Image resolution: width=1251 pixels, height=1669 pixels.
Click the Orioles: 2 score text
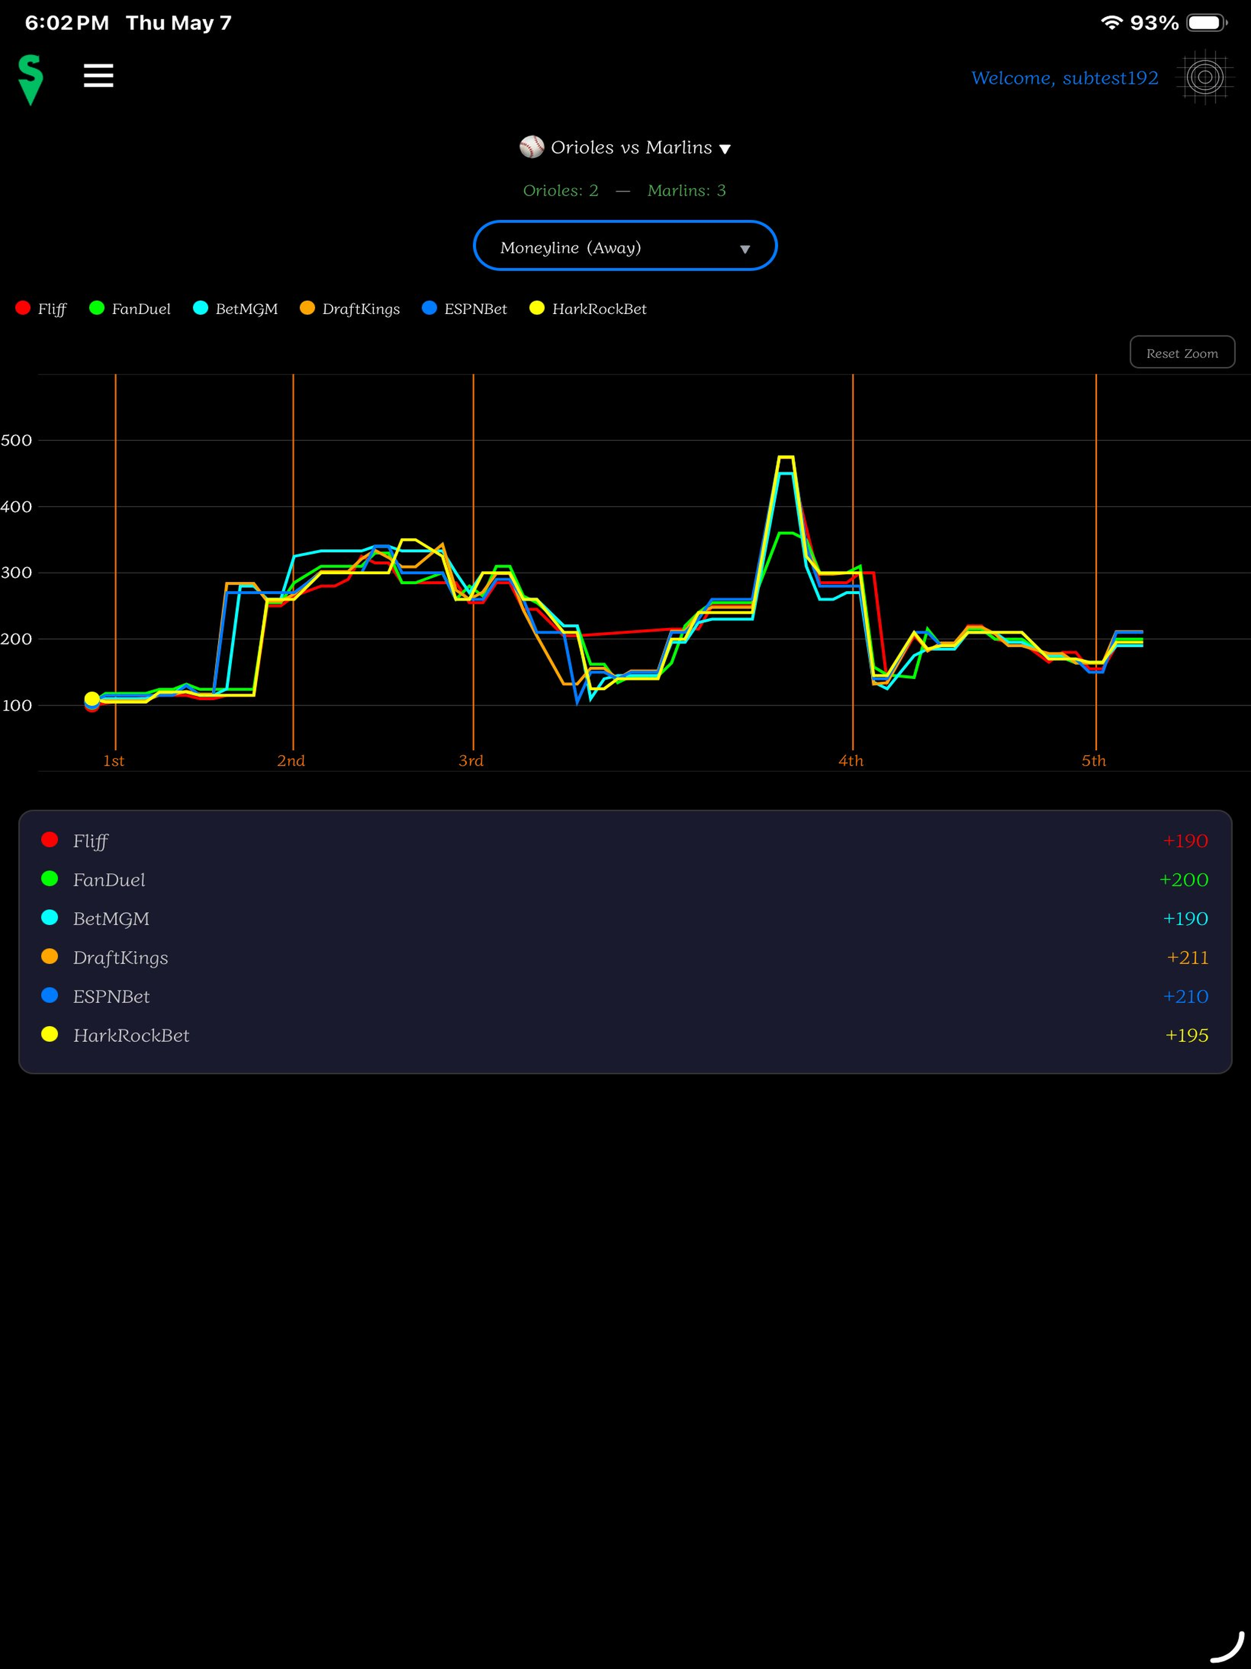coord(561,190)
